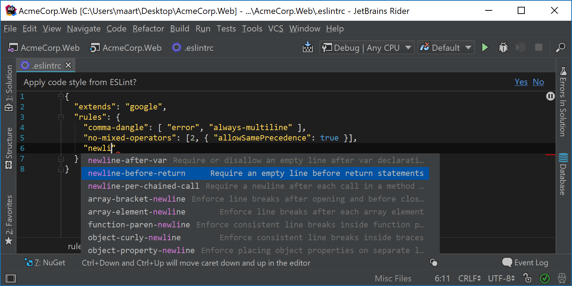The width and height of the screenshot is (572, 286).
Task: Open the Tools menu
Action: pos(252,29)
